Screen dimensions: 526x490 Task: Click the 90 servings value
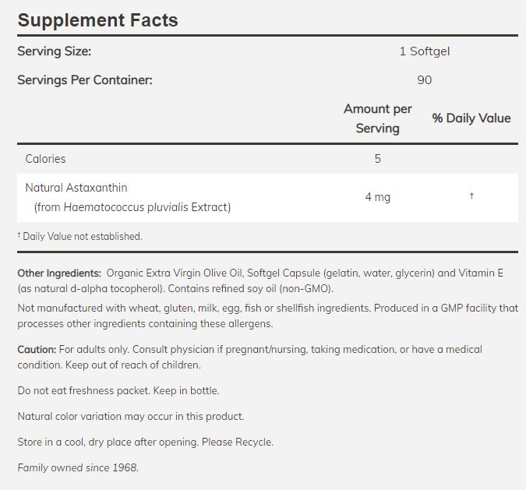pyautogui.click(x=424, y=79)
